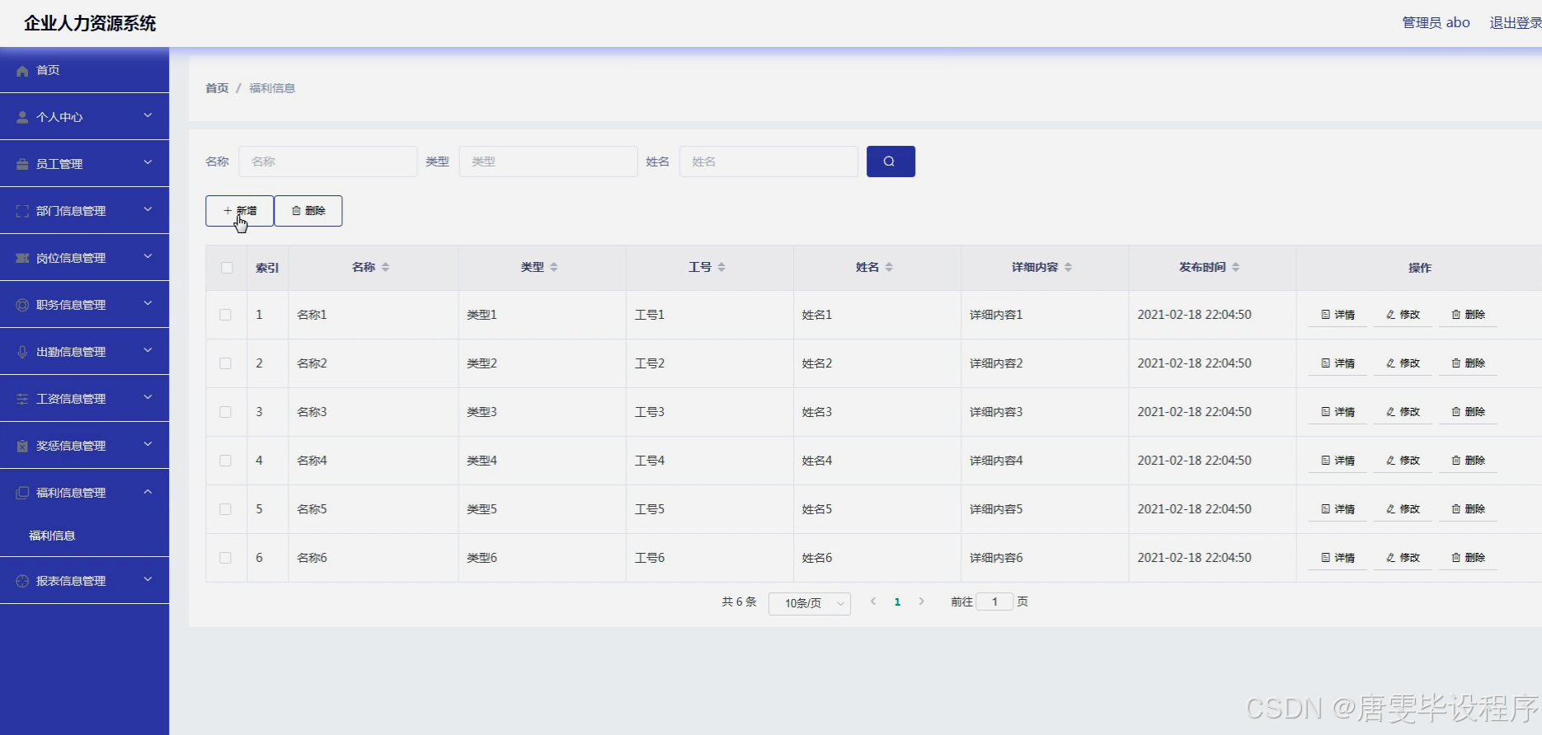Expand the 员工管理 menu chevron
1542x735 pixels.
click(148, 162)
